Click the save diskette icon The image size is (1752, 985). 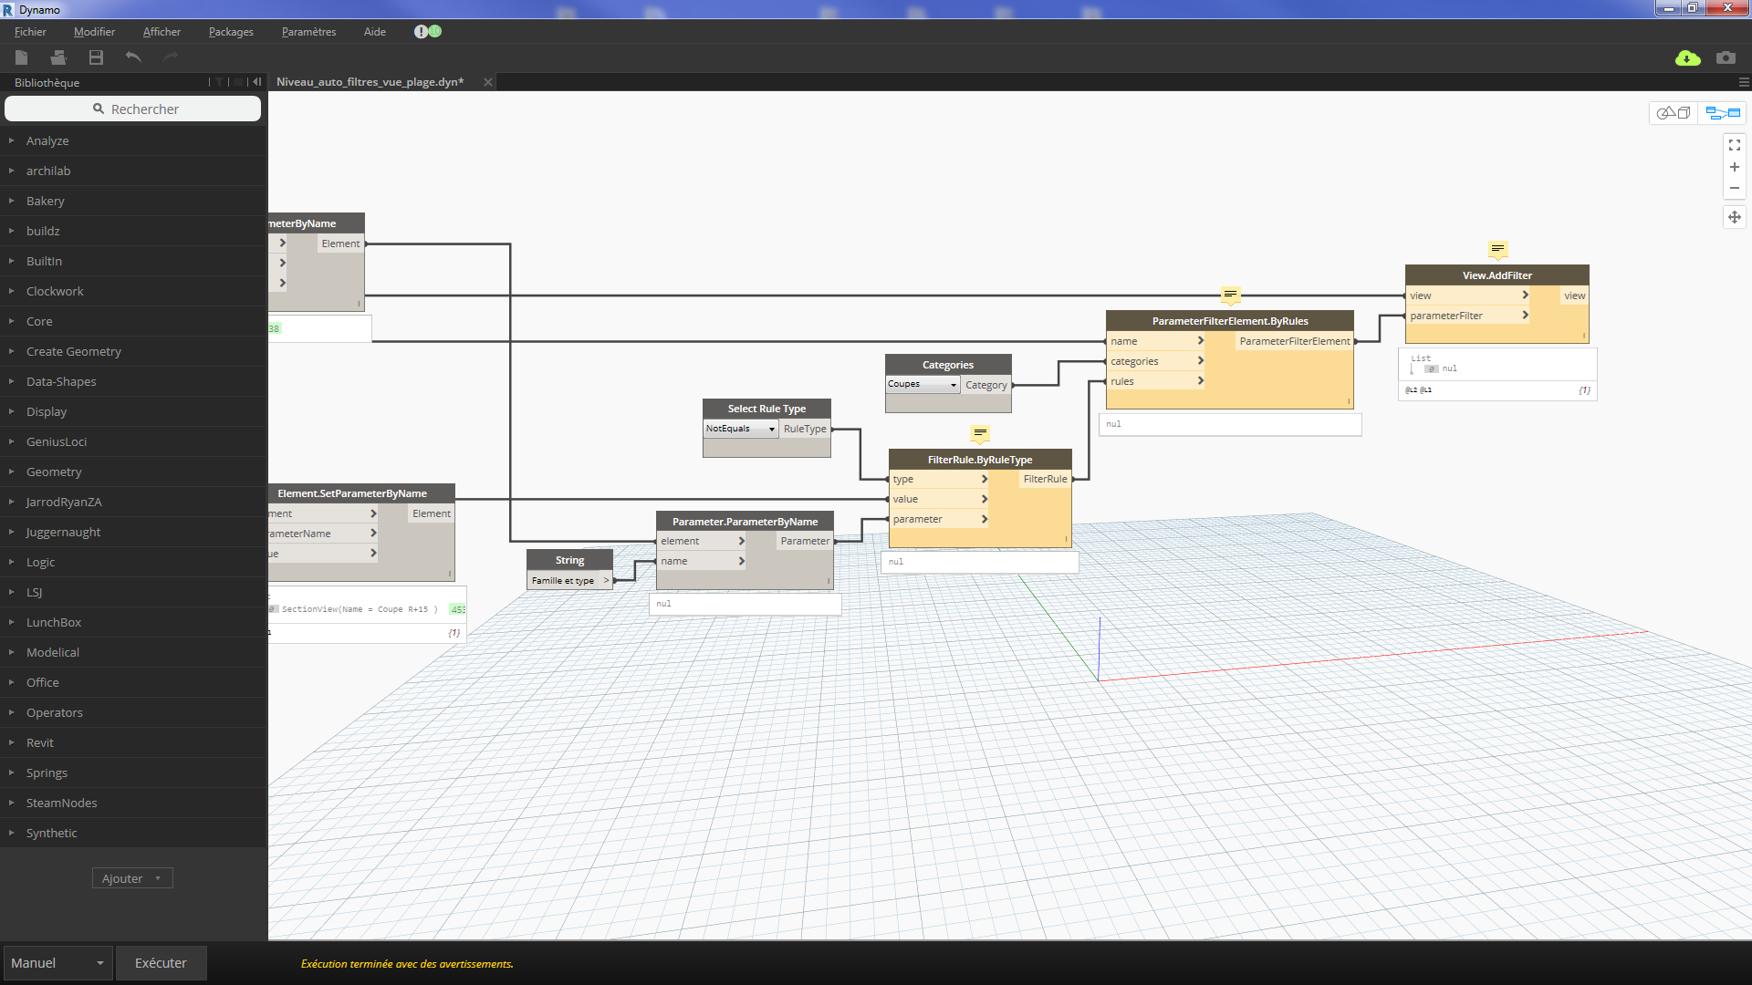click(x=96, y=57)
